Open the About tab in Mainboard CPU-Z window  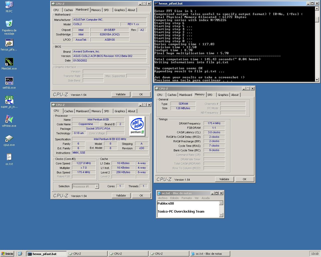pyautogui.click(x=131, y=10)
